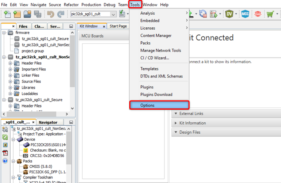Click the Open Project folder icon
This screenshot has height=183, width=281.
(27, 14)
